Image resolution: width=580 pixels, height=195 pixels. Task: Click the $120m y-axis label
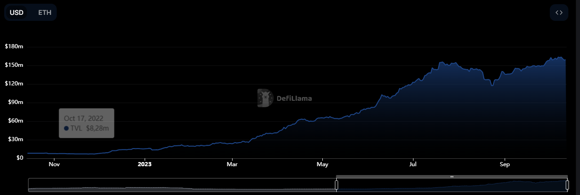pyautogui.click(x=14, y=84)
